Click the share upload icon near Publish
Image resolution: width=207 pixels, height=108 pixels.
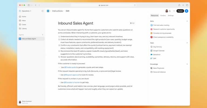coord(170,11)
